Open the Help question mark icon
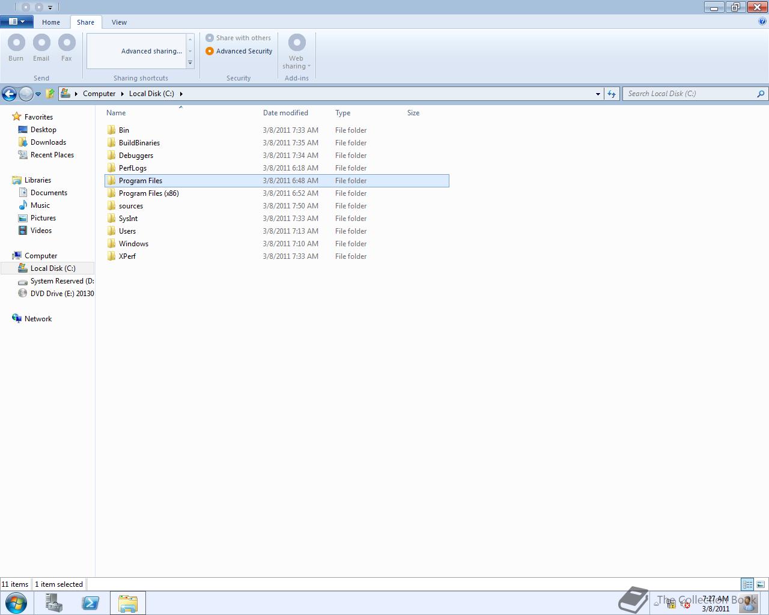The image size is (769, 615). pos(763,21)
